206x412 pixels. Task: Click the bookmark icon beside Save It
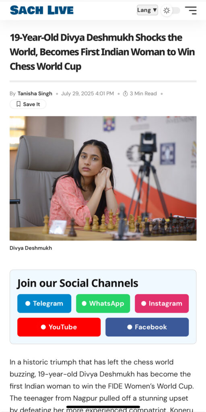coord(19,104)
